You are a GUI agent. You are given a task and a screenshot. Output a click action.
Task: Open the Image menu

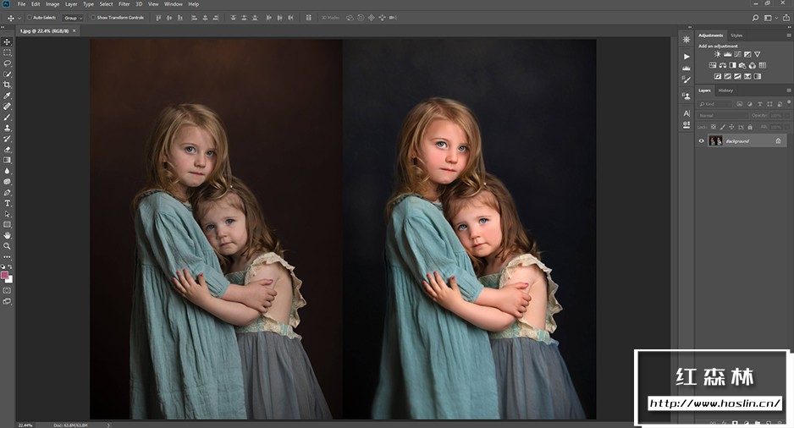(x=52, y=4)
